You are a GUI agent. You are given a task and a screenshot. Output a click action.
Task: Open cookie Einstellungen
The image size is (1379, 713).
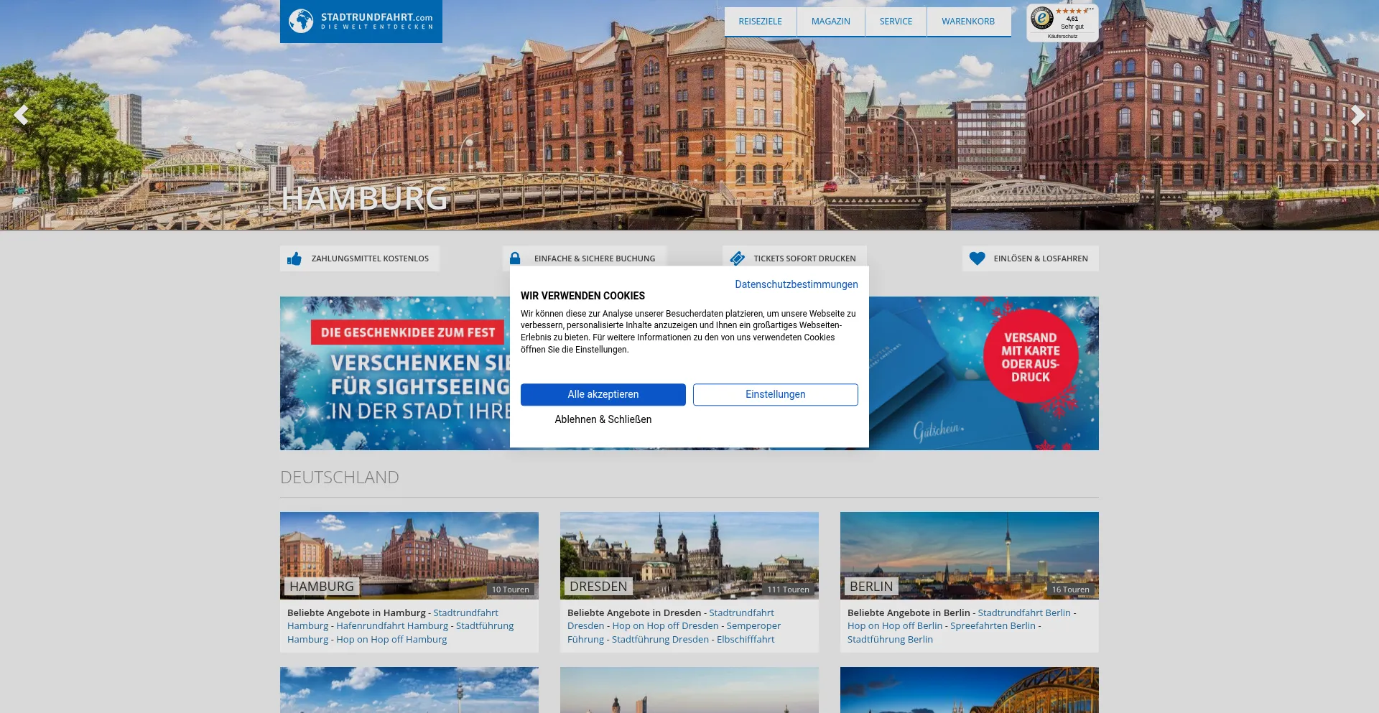(x=775, y=394)
